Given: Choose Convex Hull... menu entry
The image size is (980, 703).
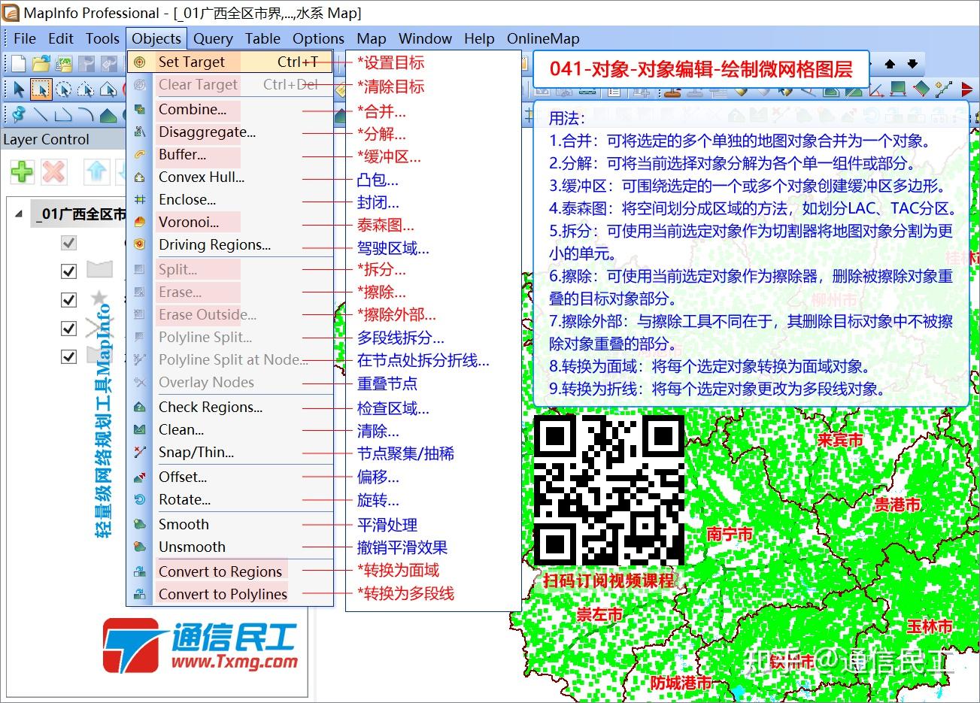Looking at the screenshot, I should (230, 177).
